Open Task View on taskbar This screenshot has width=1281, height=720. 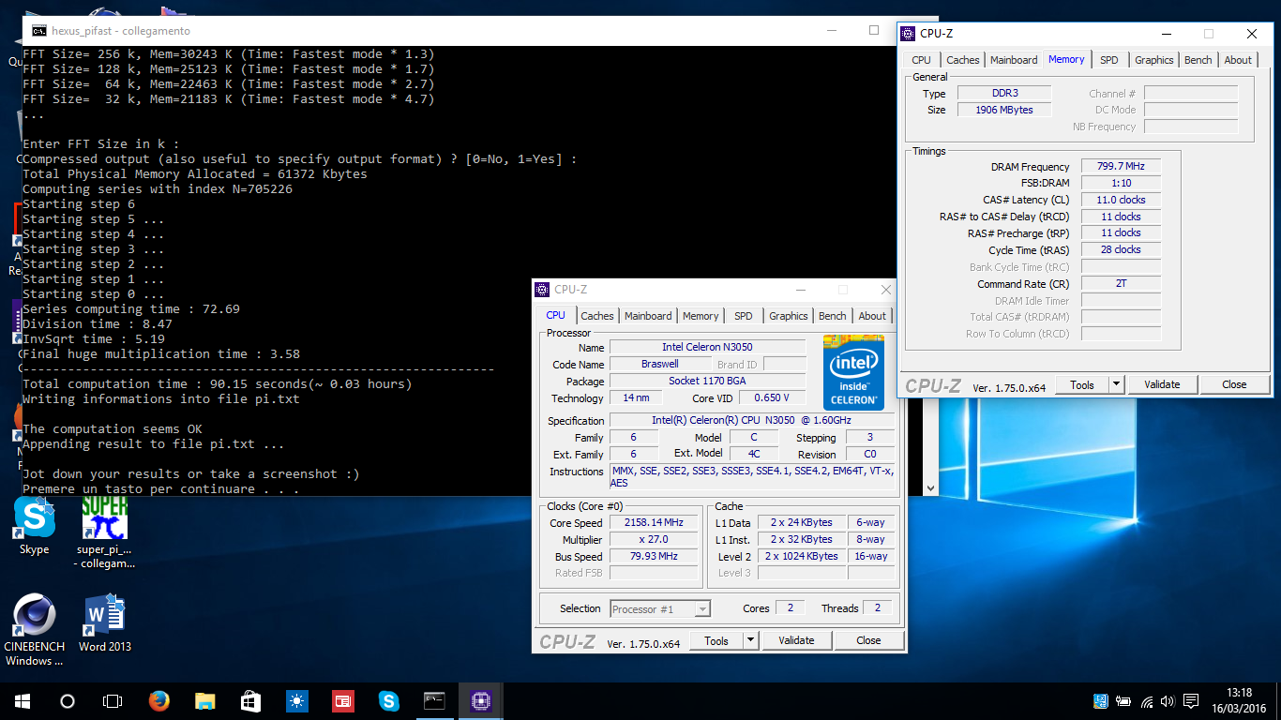[113, 701]
